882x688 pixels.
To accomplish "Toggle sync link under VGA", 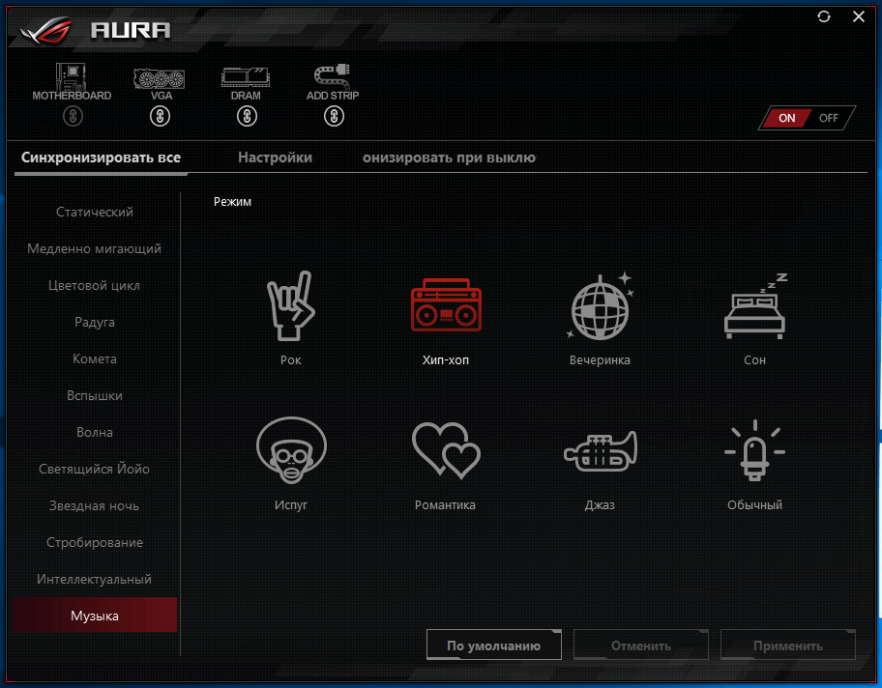I will 161,117.
